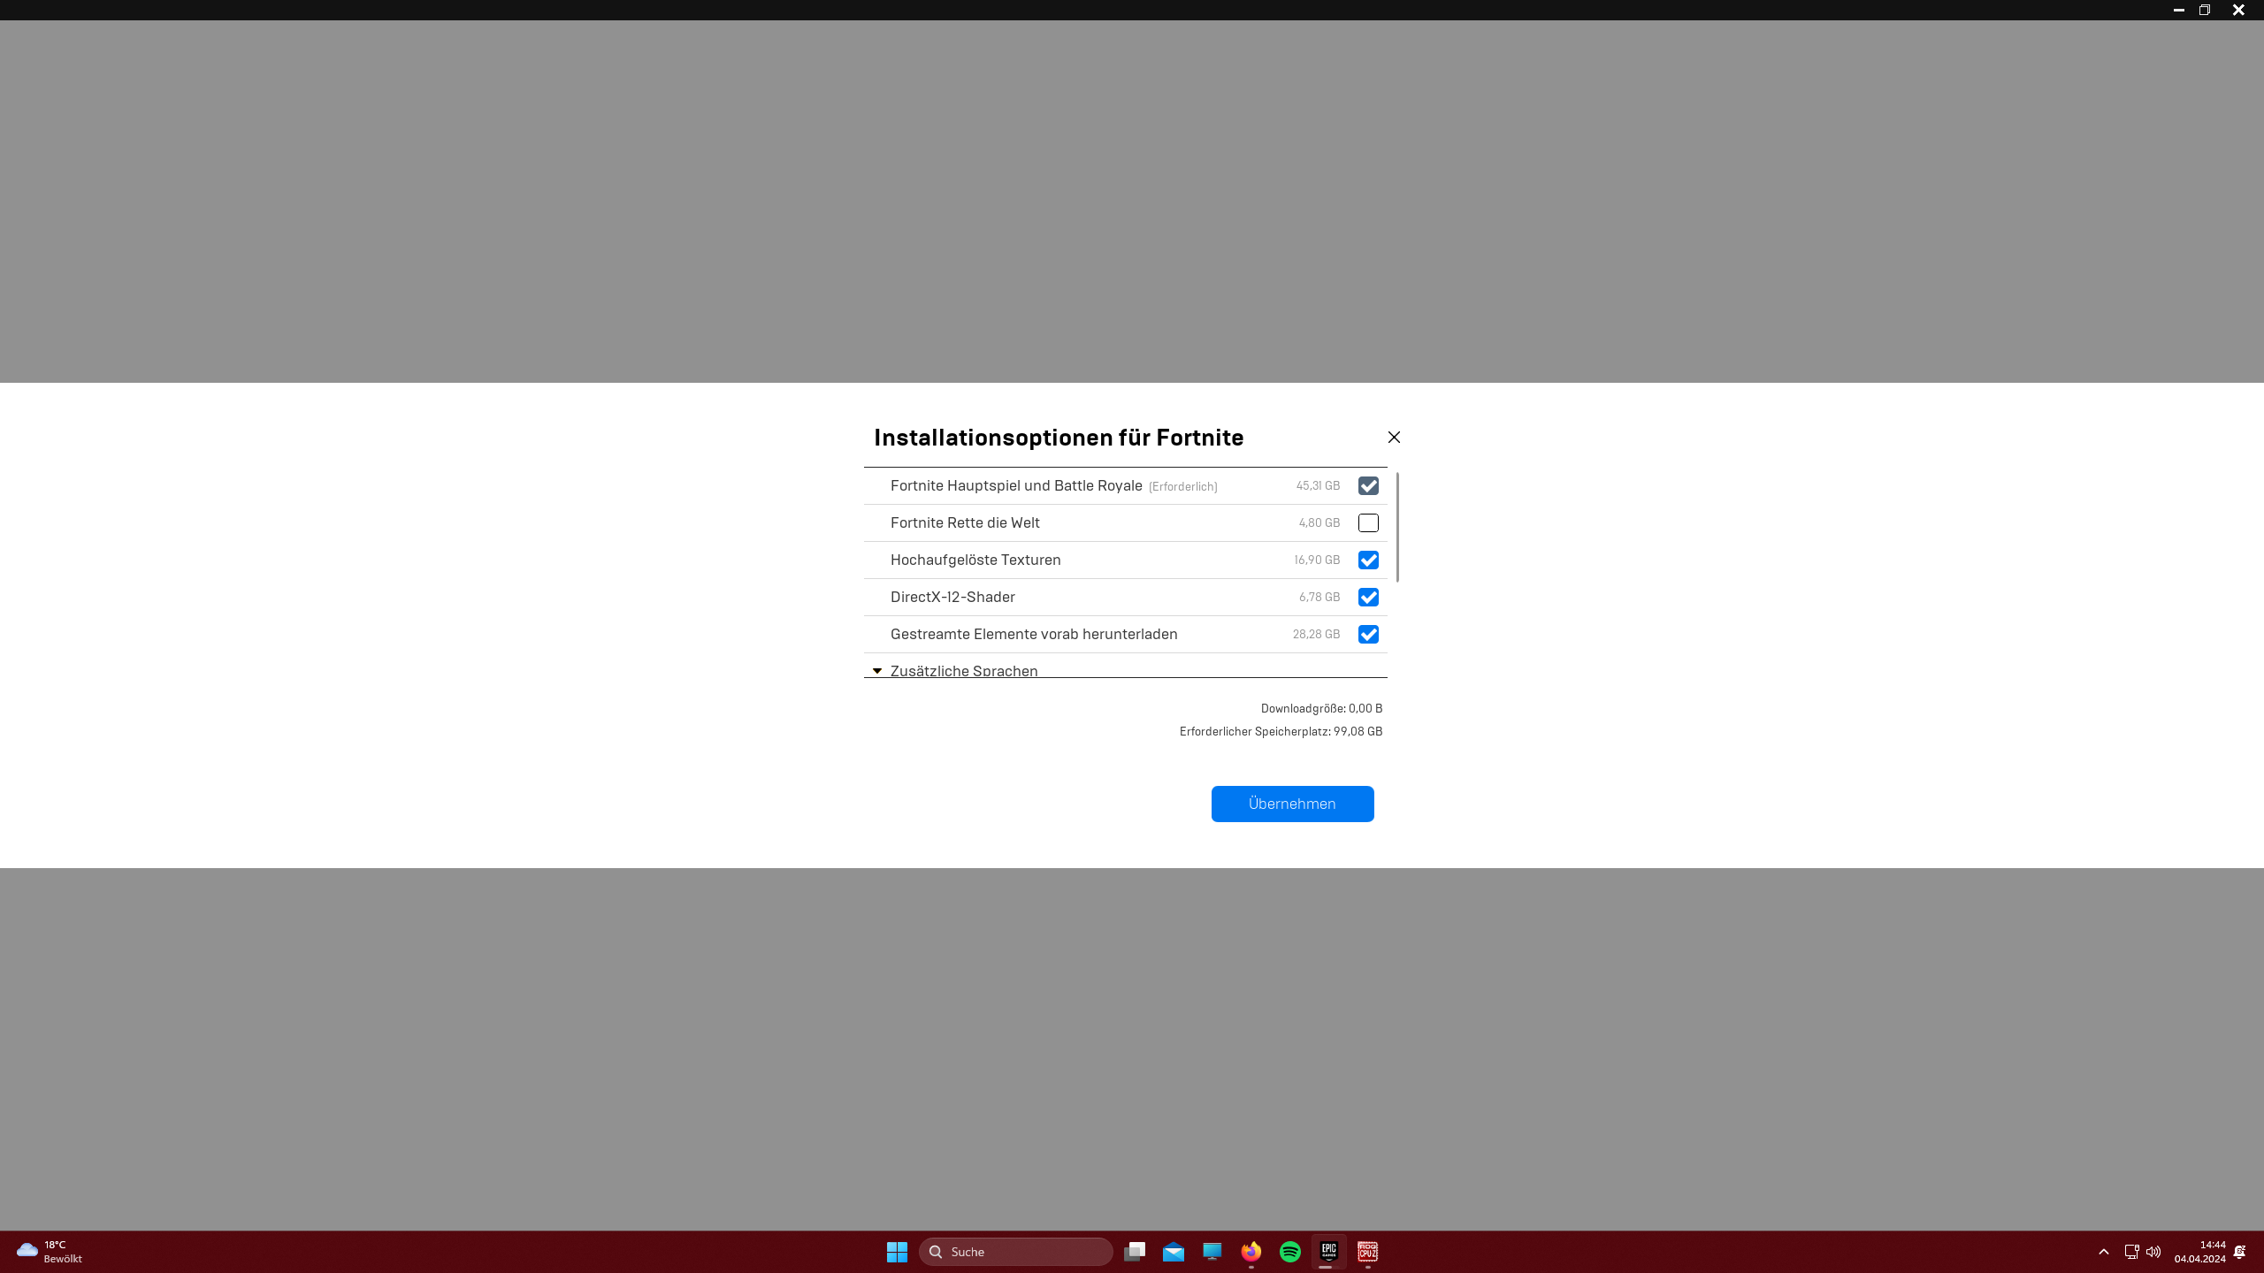Open the weather widget showing 18°C
Image resolution: width=2264 pixels, height=1273 pixels.
[x=50, y=1252]
